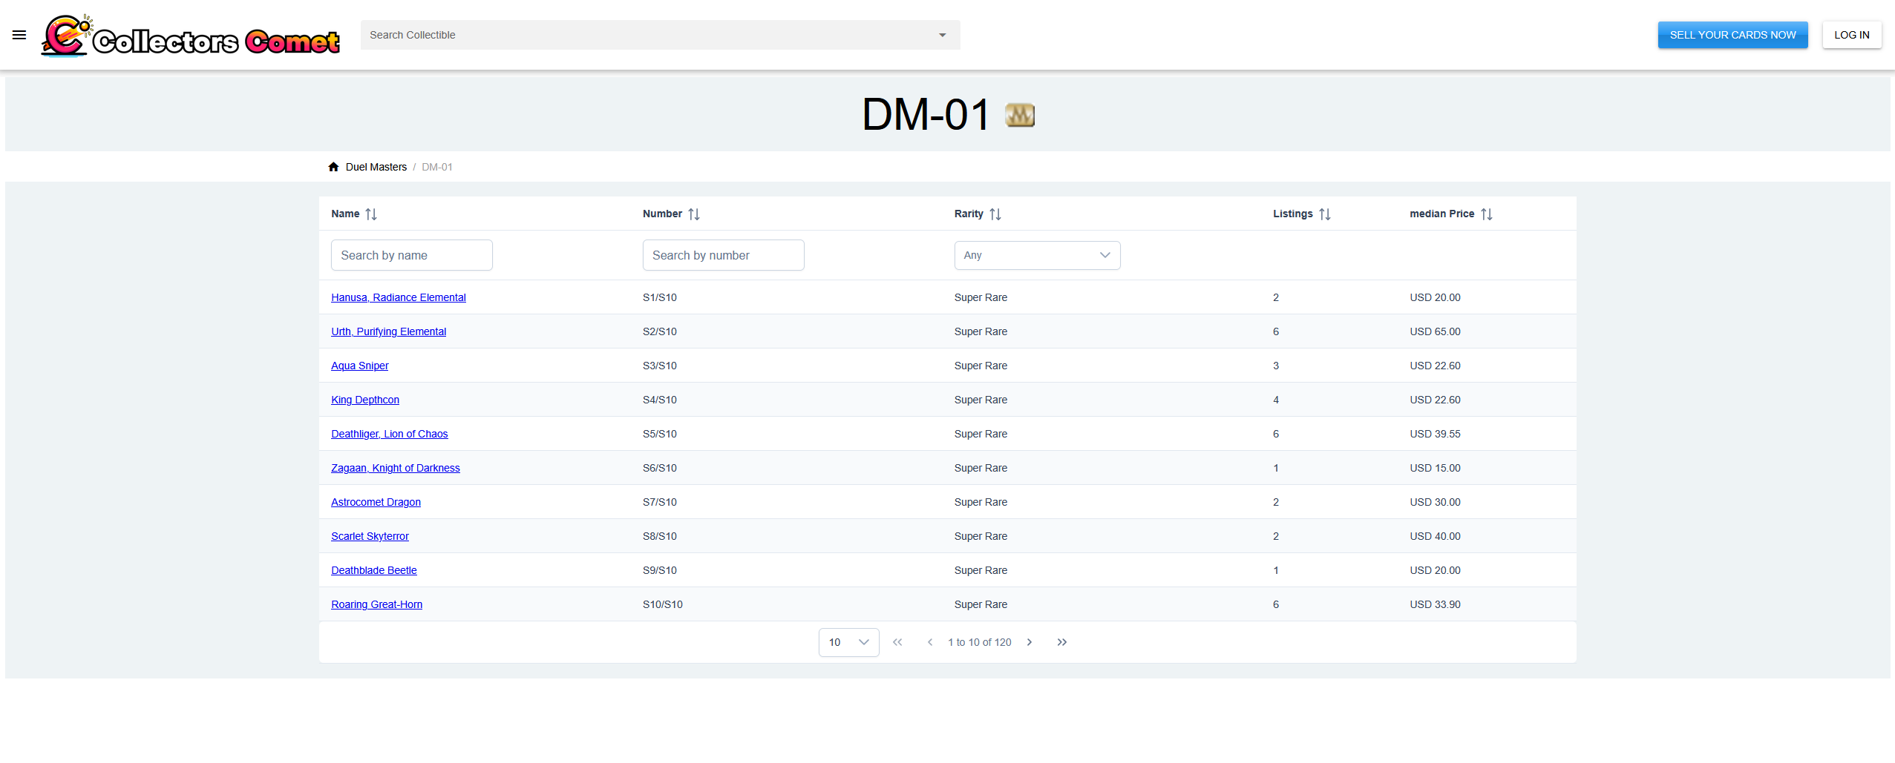
Task: Open King Depthcon card link
Action: coord(365,400)
